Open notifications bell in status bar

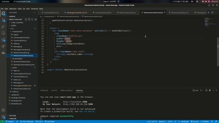216,122
